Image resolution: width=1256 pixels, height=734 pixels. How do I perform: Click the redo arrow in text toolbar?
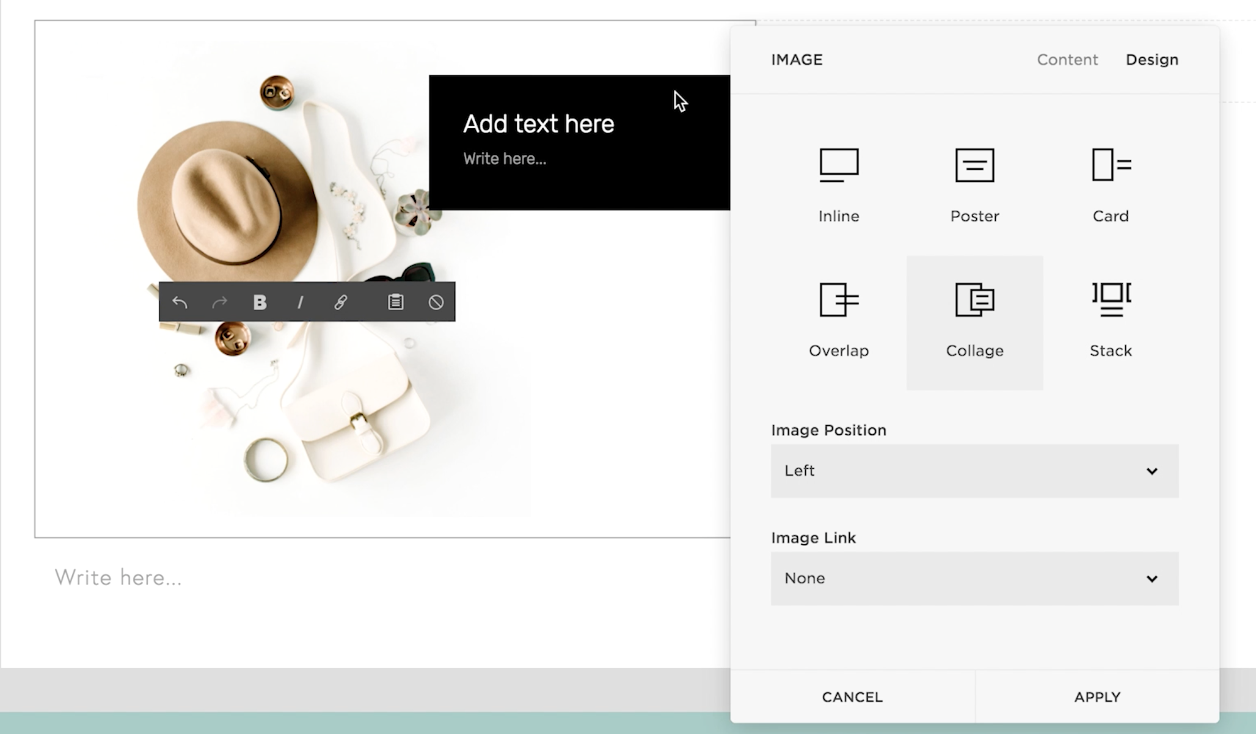[219, 302]
